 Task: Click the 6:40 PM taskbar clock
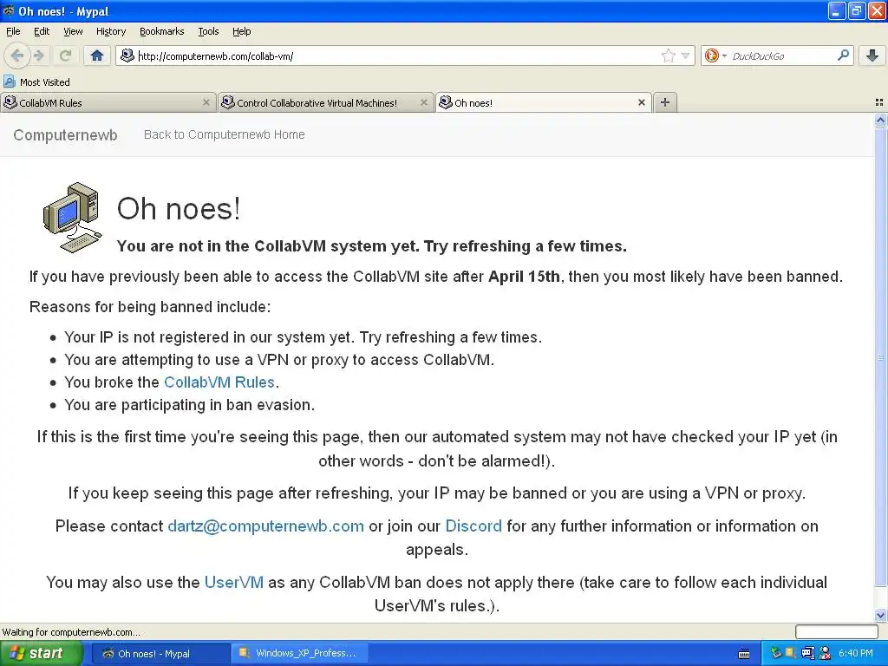pyautogui.click(x=856, y=654)
